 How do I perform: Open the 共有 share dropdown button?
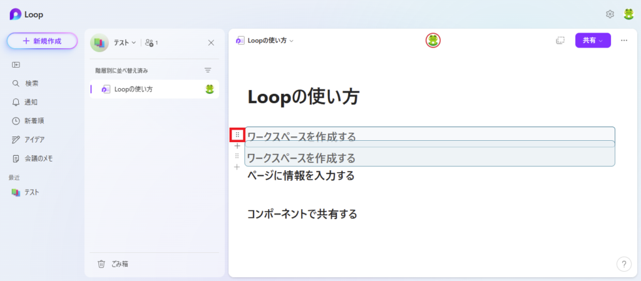(593, 41)
